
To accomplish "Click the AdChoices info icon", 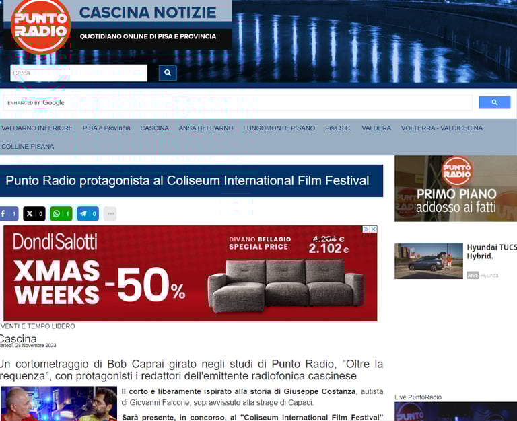I will pyautogui.click(x=366, y=229).
